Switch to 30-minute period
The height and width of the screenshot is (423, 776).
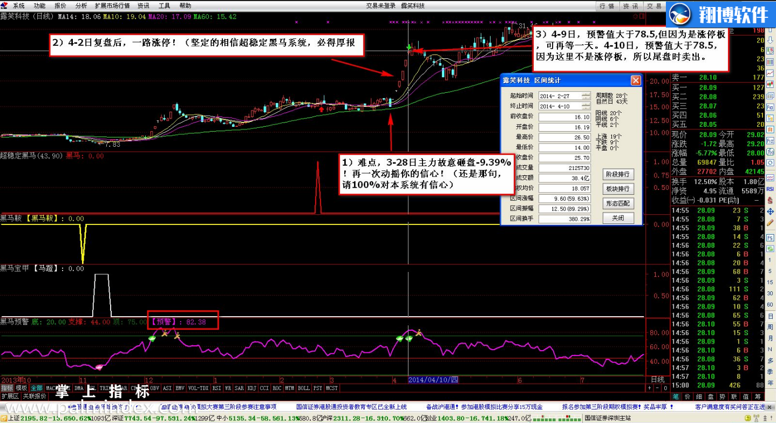[x=770, y=293]
